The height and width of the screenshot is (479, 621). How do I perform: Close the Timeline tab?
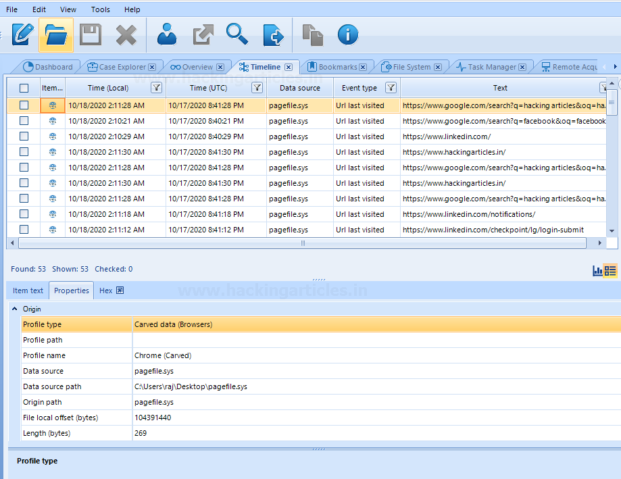[x=289, y=67]
